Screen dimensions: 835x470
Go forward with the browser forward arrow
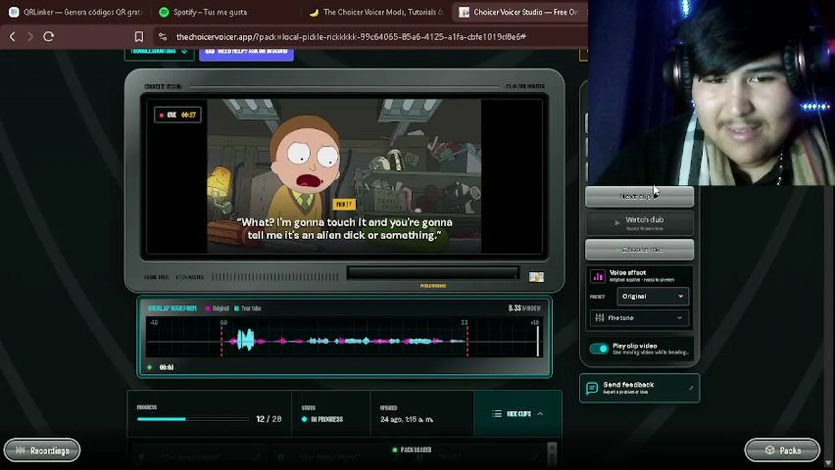click(30, 37)
